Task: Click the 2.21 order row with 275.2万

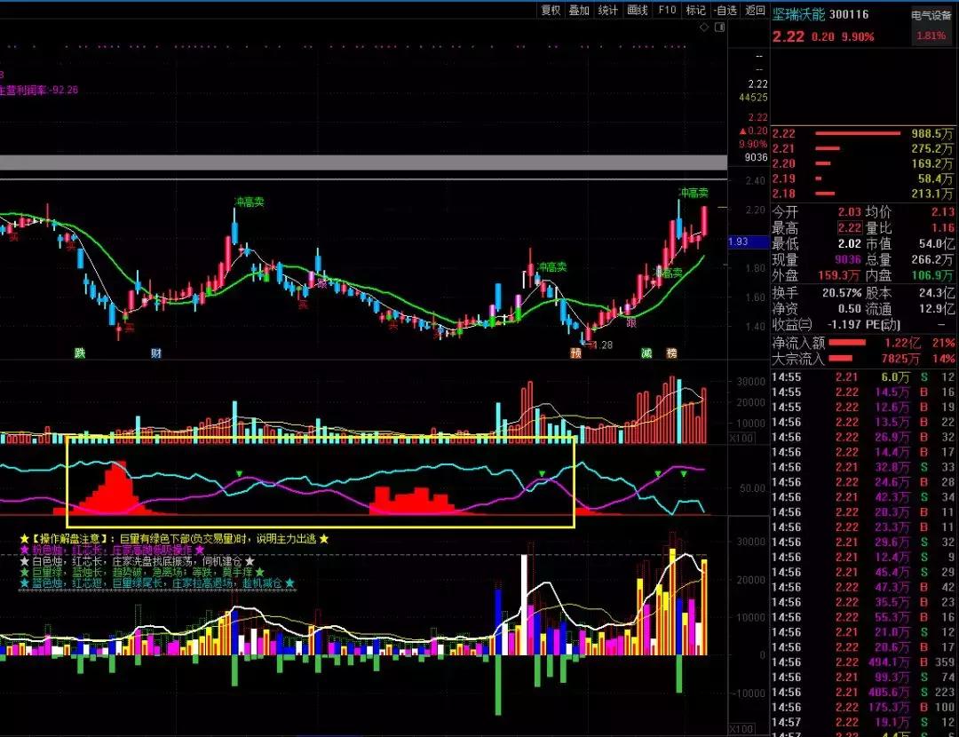Action: point(862,148)
